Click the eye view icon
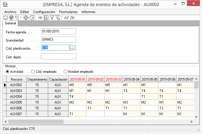Viewport: 202px width, 134px height. tap(40, 18)
